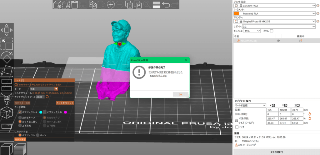Click the Copy icon in the top toolbar

click(x=93, y=4)
